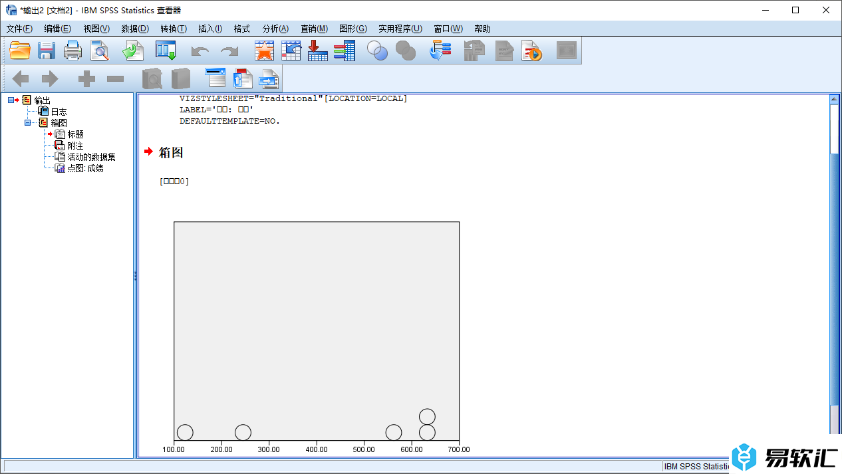Insert heading with the blue bar page icon
This screenshot has width=842, height=474.
click(x=215, y=78)
